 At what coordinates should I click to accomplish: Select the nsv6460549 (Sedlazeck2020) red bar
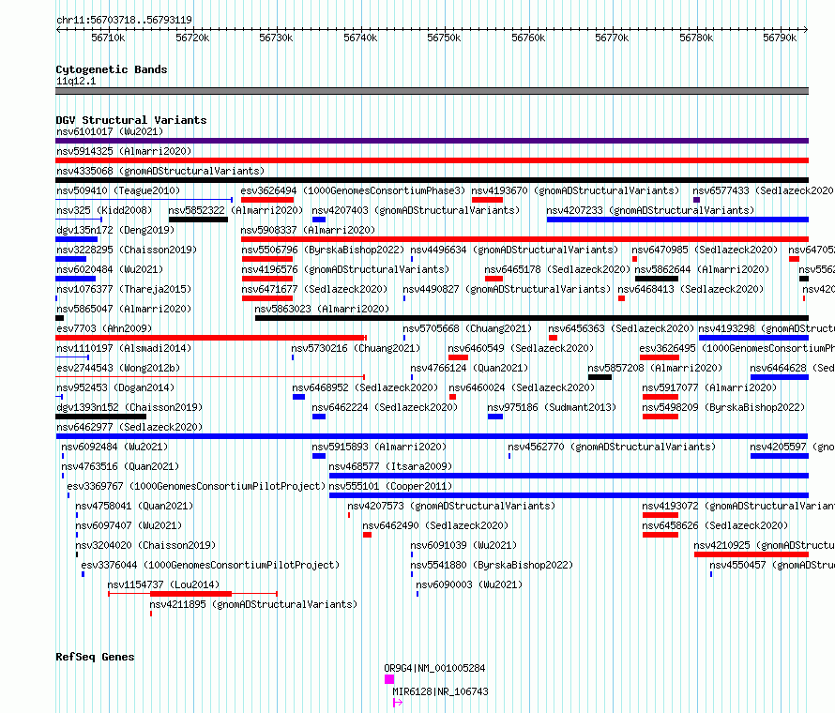458,357
